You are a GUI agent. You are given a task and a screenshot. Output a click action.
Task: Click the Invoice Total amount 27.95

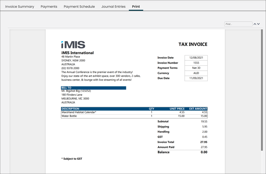204,142
